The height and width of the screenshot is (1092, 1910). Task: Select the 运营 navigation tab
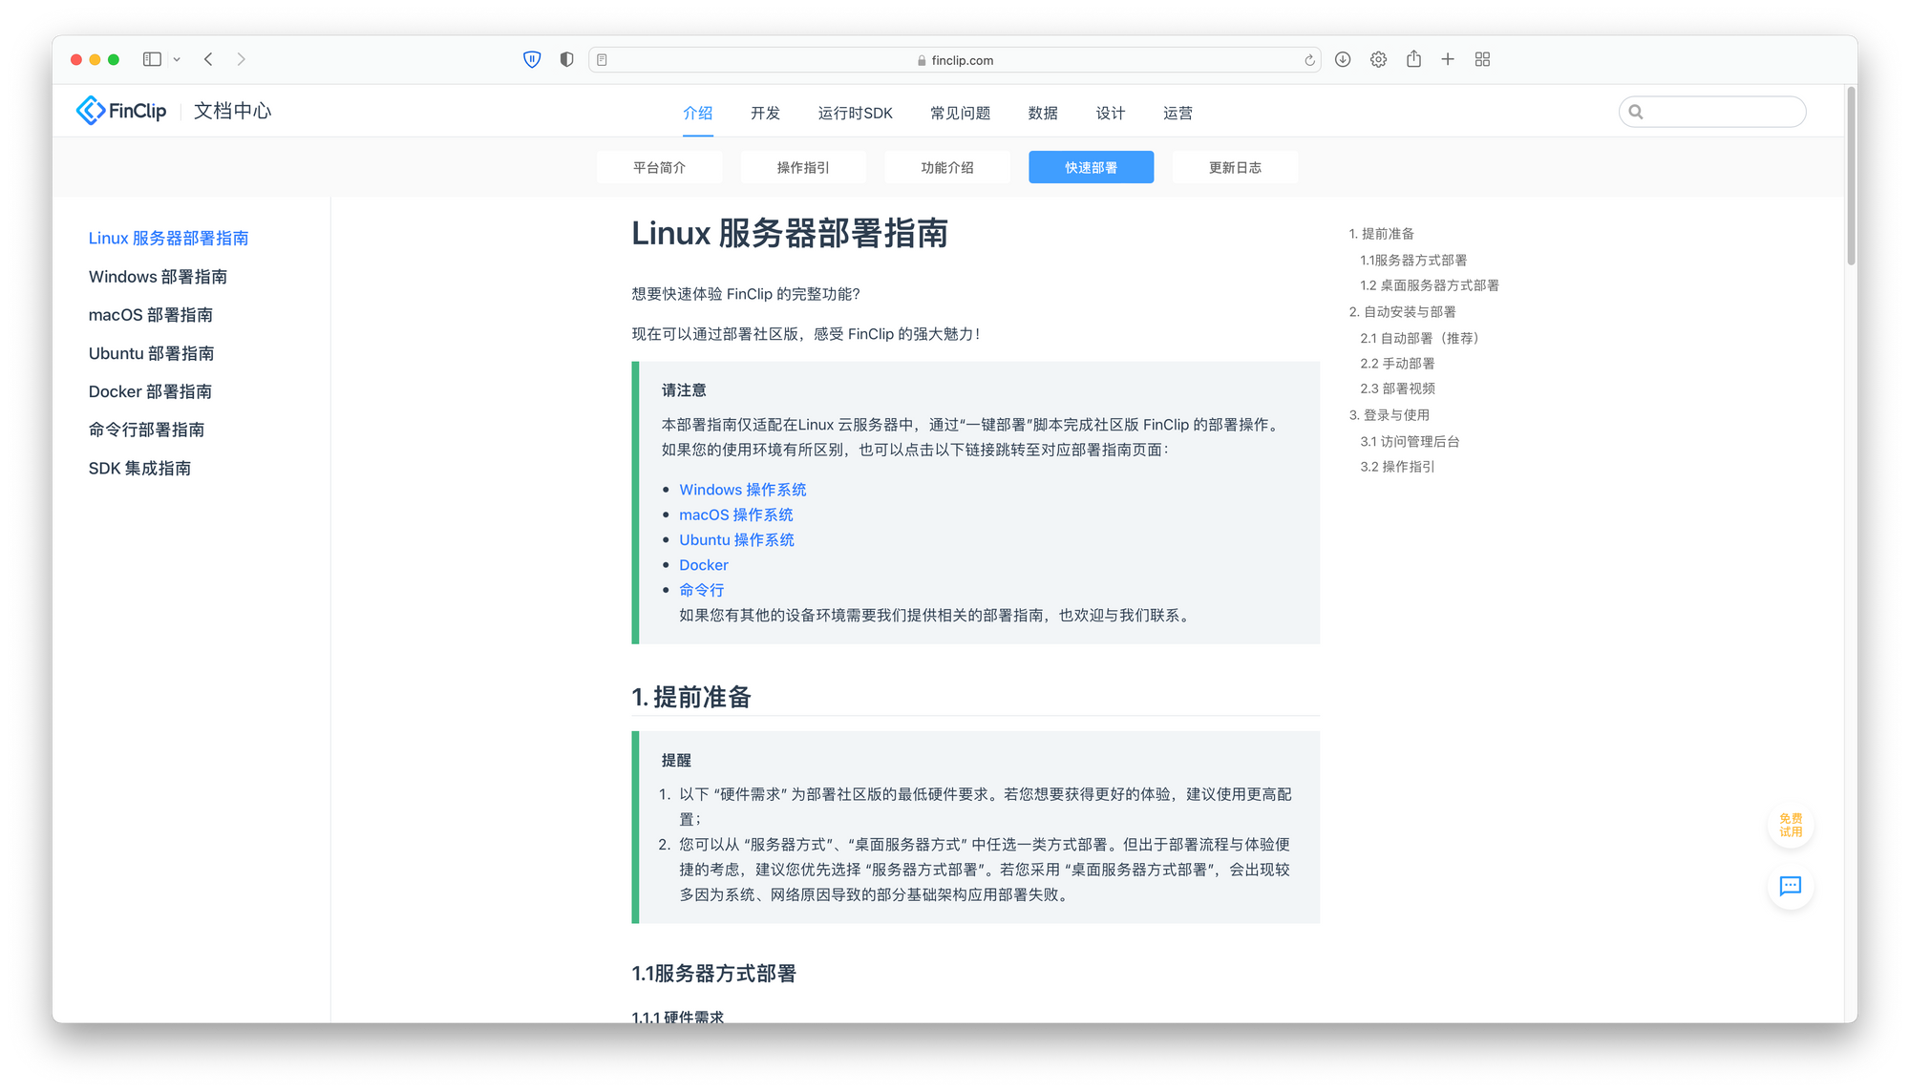1178,113
